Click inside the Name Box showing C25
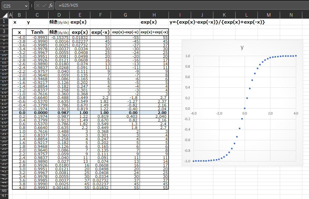The image size is (309, 199). click(x=12, y=5)
